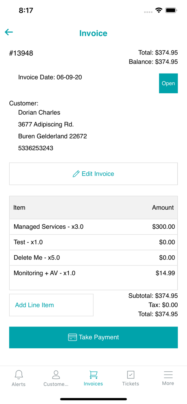
Task: Select the Test x1.0 line item
Action: coord(93,242)
